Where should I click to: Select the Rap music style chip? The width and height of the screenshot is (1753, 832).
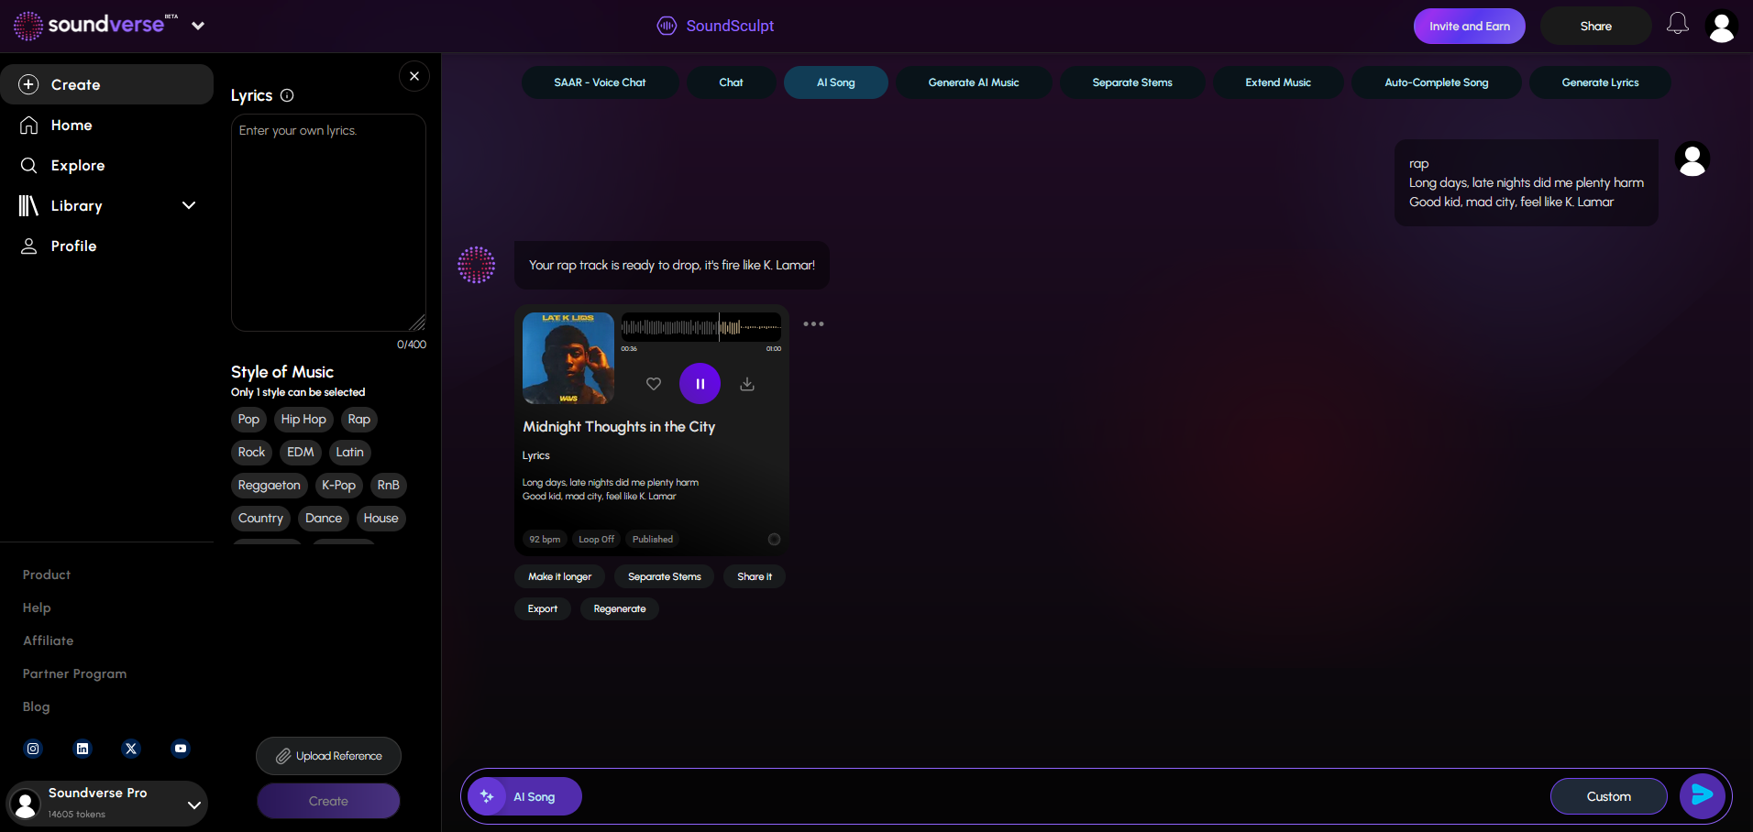(359, 420)
